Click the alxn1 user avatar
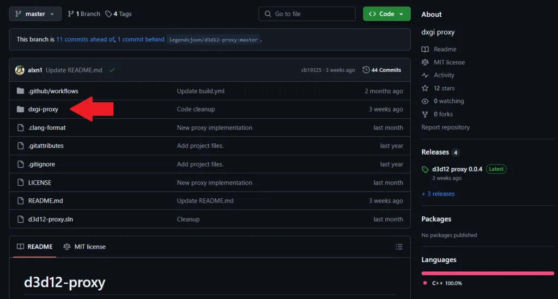 point(20,70)
